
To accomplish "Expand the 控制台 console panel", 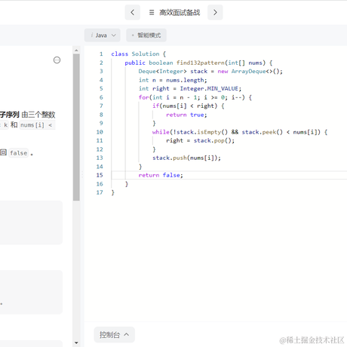I will 115,335.
